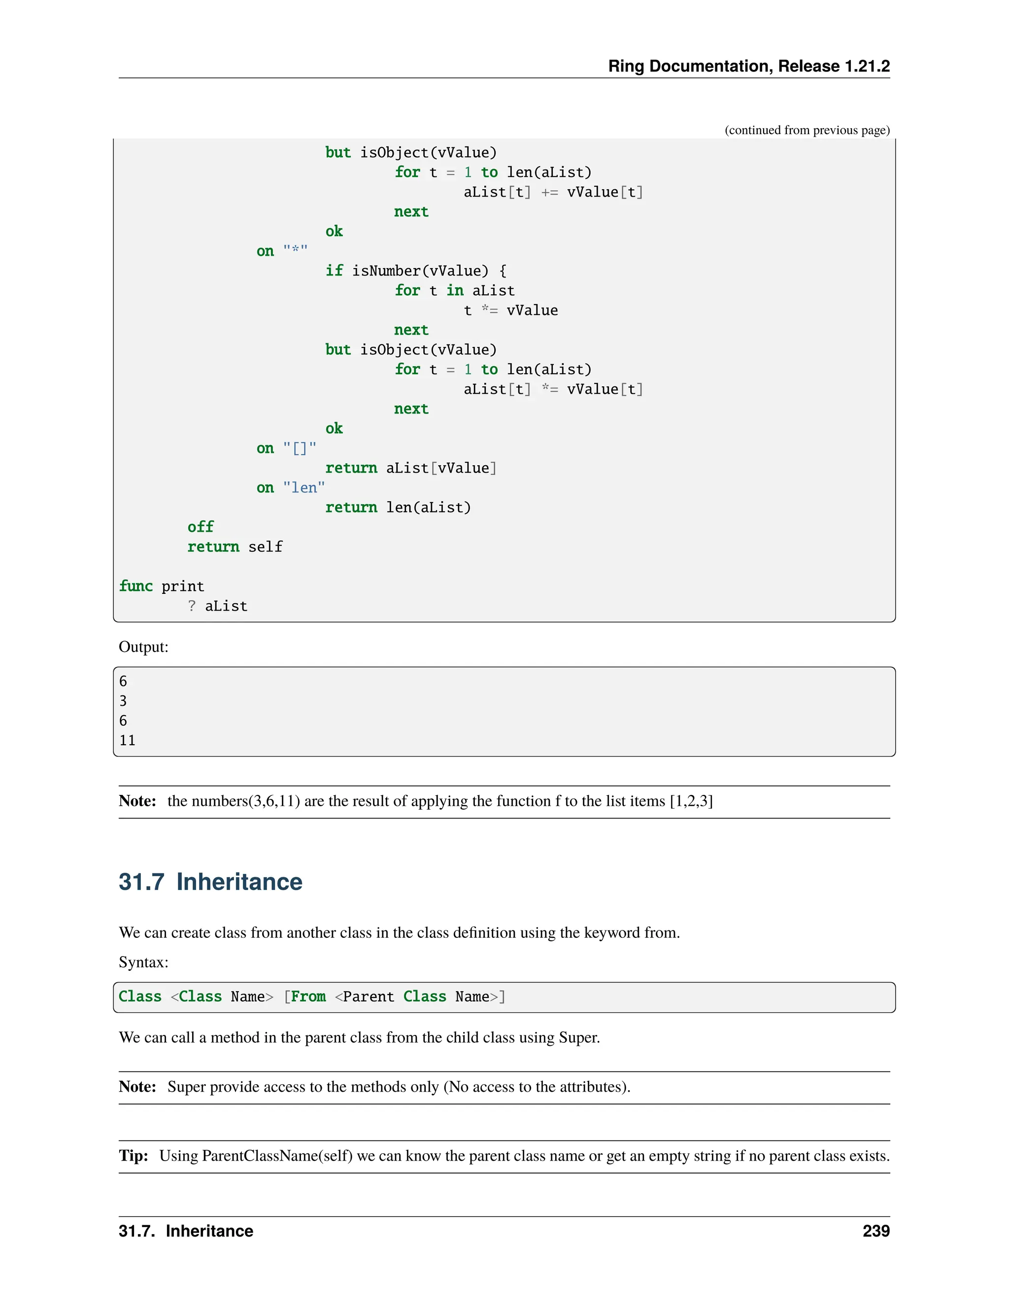Click the "31.7. Inheritance" footer label
This screenshot has height=1306, width=1009.
[x=186, y=1231]
